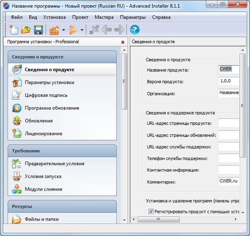Screen dimensions: 250x236
Task: Click the Лицензирование key icon
Action: [17, 134]
